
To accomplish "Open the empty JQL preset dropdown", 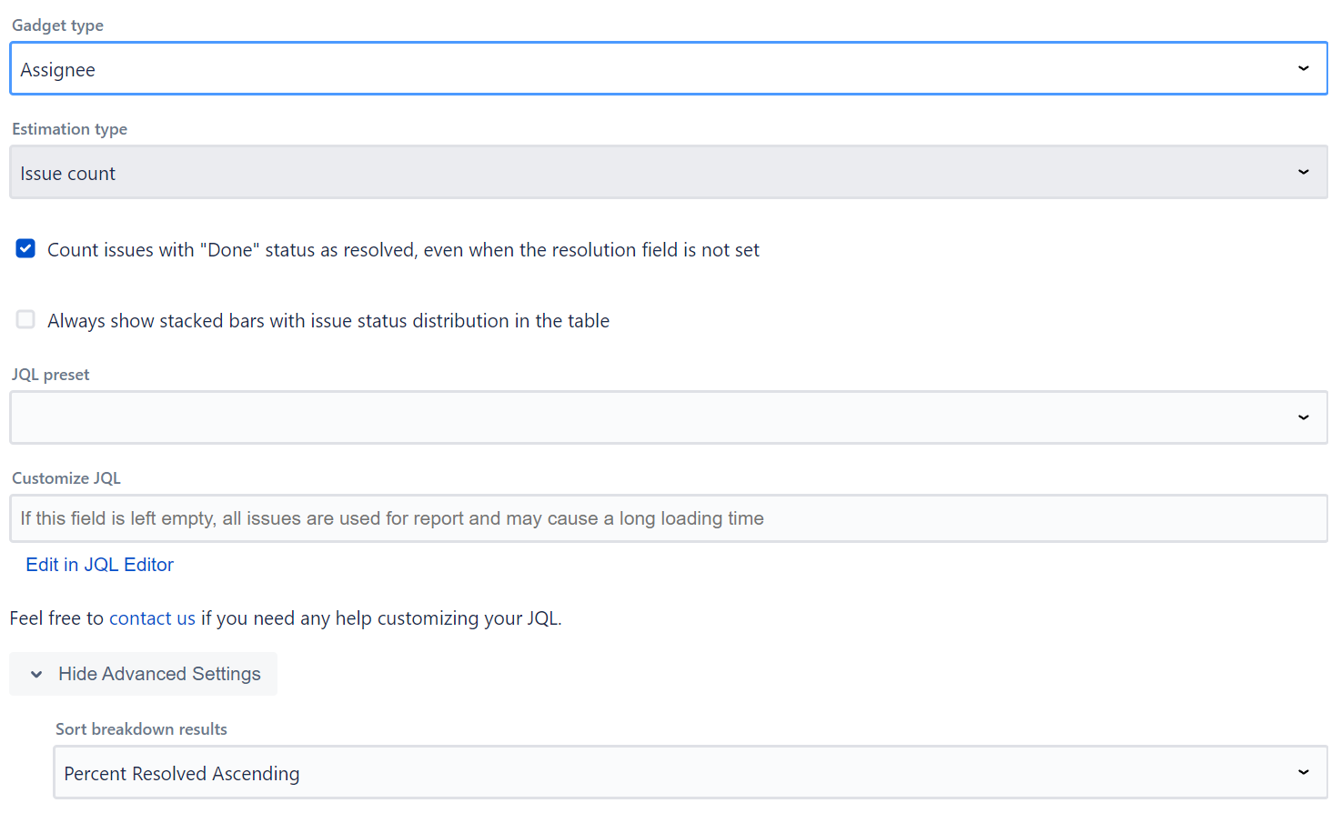I will pyautogui.click(x=637, y=417).
